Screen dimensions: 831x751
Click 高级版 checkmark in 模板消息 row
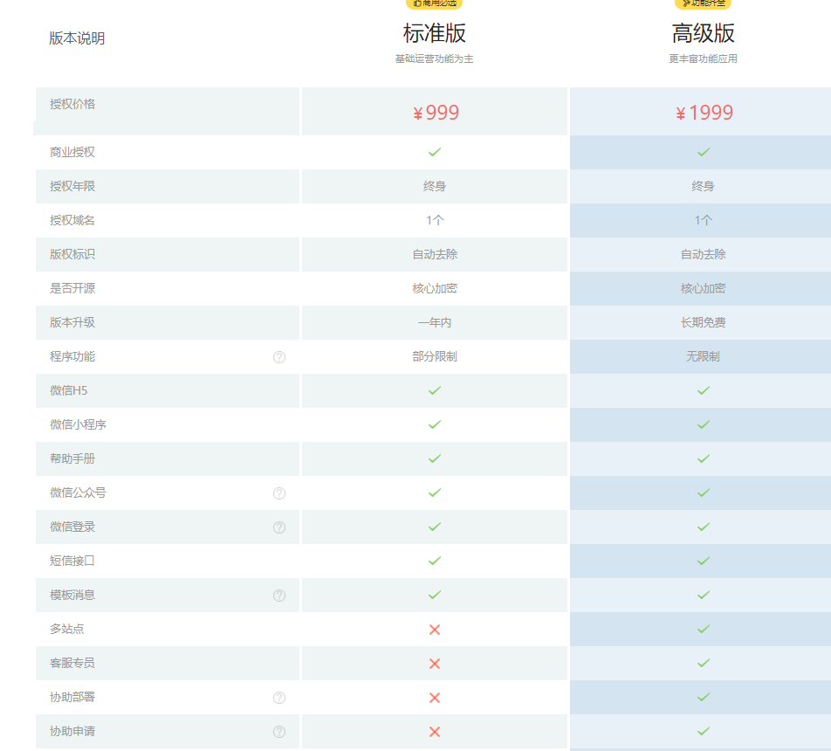(x=704, y=595)
